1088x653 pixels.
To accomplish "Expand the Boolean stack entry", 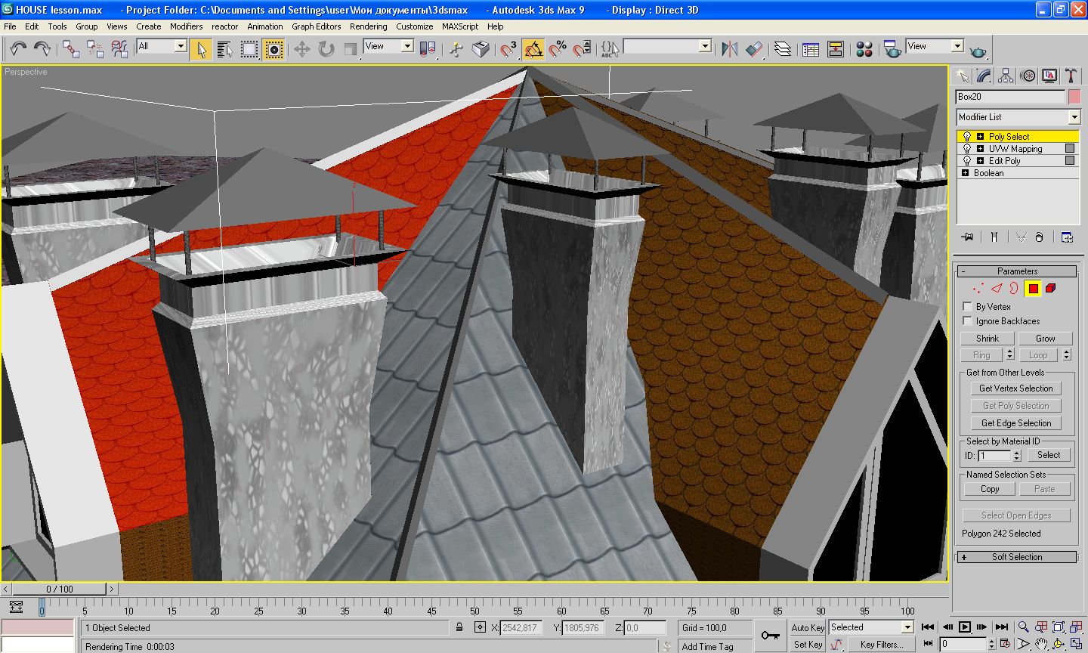I will coord(965,173).
